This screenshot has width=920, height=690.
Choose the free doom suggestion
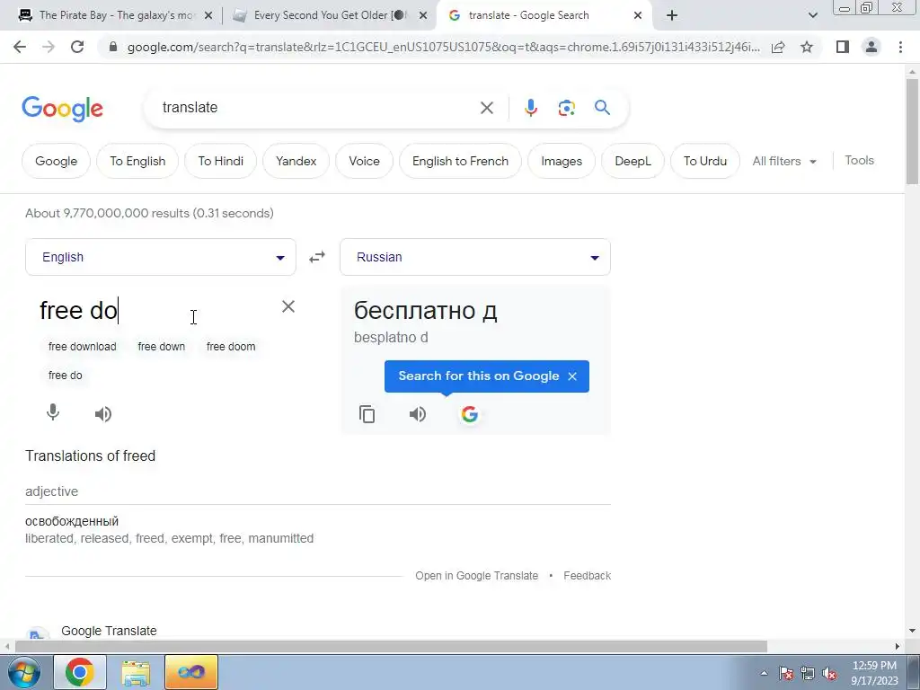pos(231,347)
